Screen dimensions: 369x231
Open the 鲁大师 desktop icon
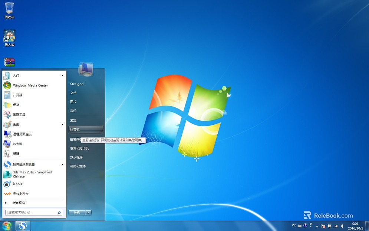click(x=9, y=38)
